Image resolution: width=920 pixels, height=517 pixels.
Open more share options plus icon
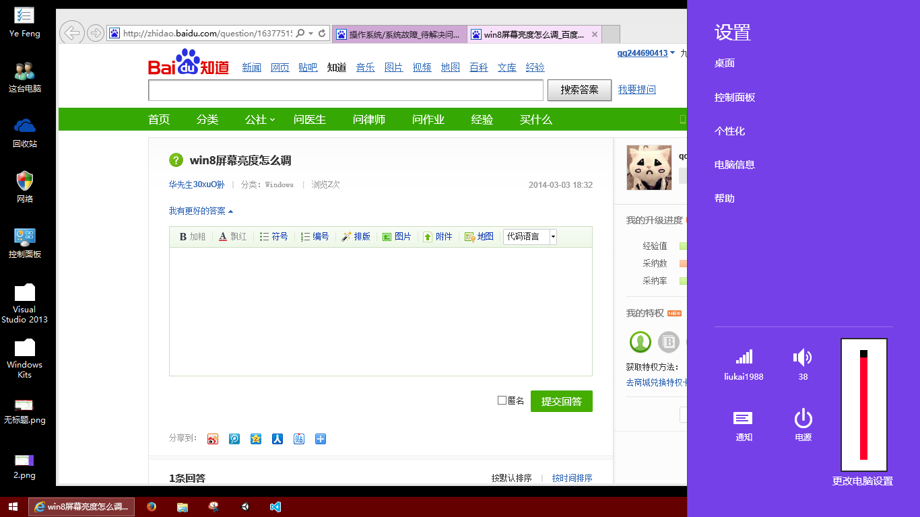pos(321,439)
